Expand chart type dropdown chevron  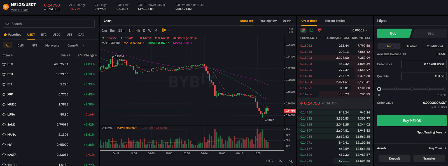169,30
